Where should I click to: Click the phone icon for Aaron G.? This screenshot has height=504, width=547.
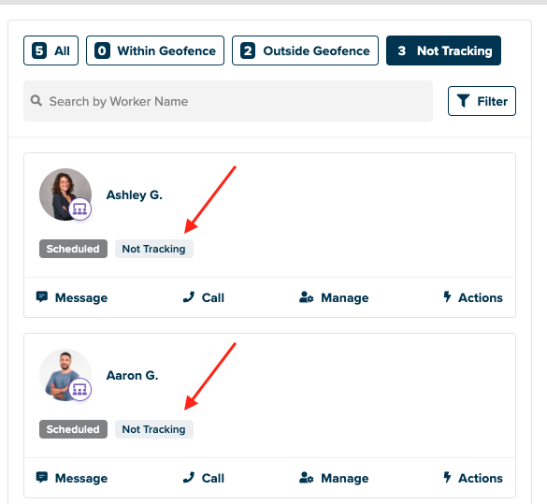coord(189,478)
